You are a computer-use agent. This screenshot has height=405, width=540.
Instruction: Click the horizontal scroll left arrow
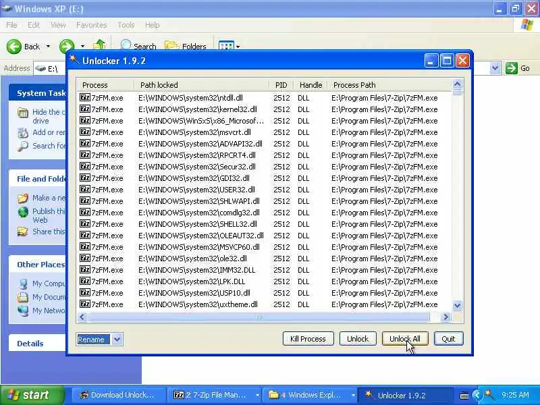click(x=82, y=317)
